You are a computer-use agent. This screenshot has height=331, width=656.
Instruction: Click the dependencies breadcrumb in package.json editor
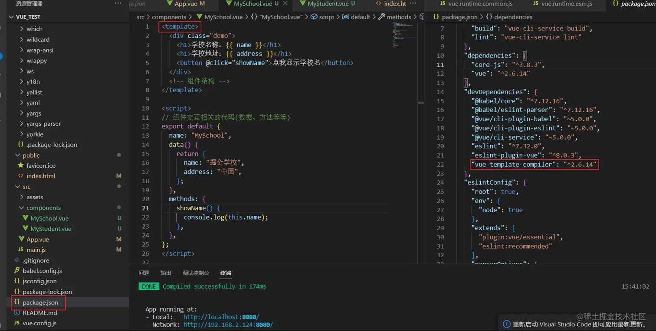click(x=513, y=17)
